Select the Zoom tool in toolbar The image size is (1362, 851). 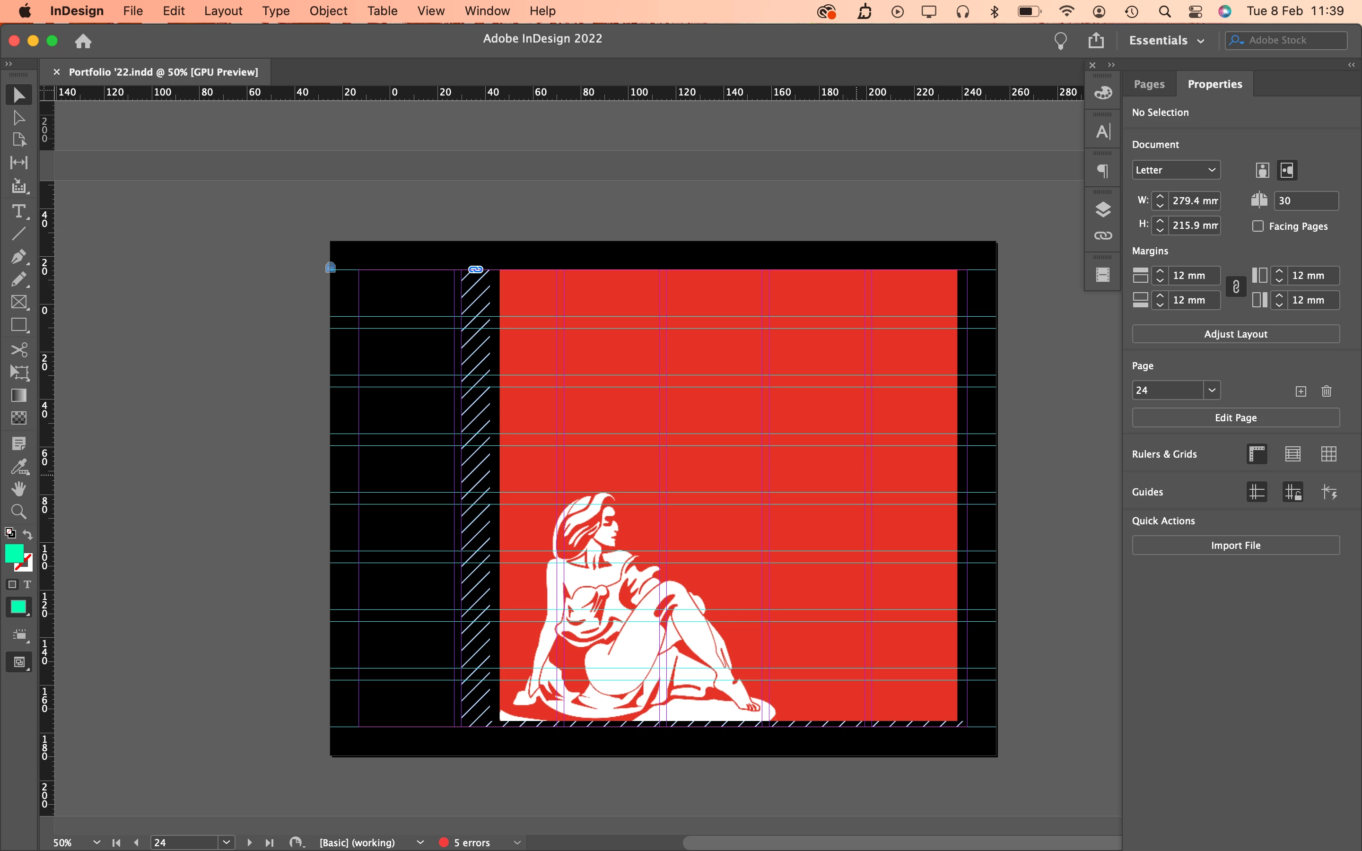(x=18, y=512)
